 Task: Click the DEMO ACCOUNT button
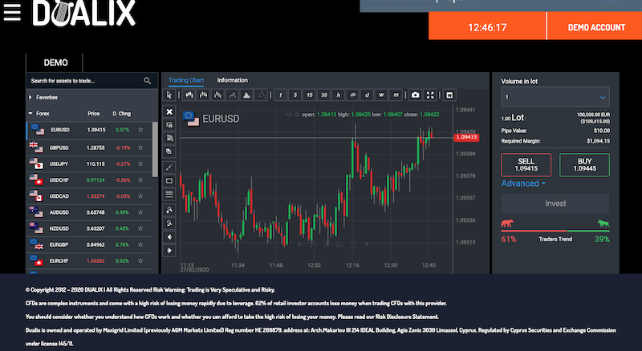pyautogui.click(x=596, y=27)
